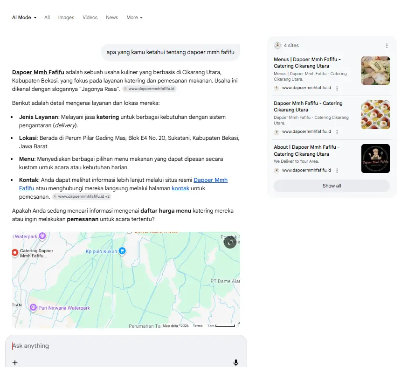Click favicon beside the Menus result URL
The width and height of the screenshot is (401, 367).
277,88
